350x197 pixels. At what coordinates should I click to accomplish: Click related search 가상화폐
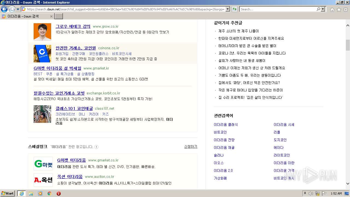(x=220, y=178)
